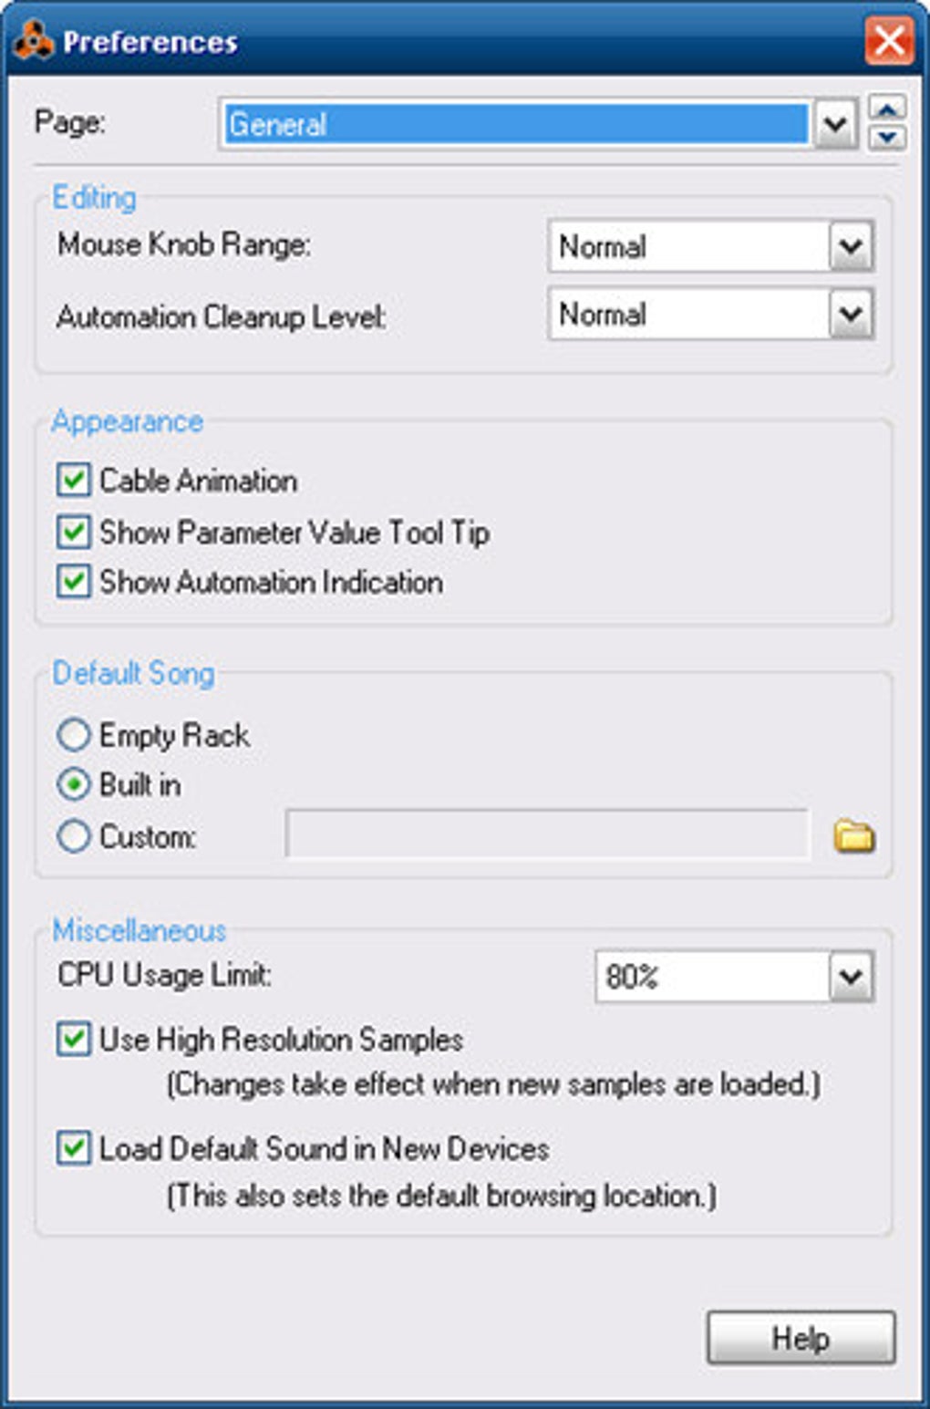
Task: Disable Use High Resolution Samples
Action: coord(74,1039)
